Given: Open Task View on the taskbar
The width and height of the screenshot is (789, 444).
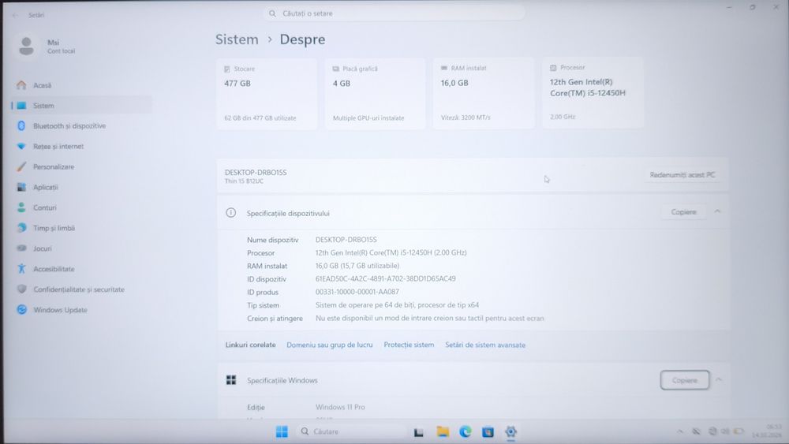Looking at the screenshot, I should (x=419, y=432).
